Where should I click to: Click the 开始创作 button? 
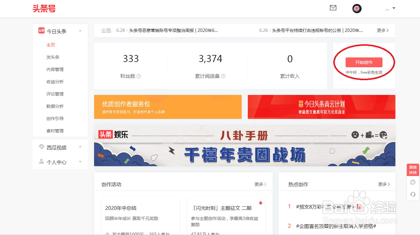click(364, 62)
